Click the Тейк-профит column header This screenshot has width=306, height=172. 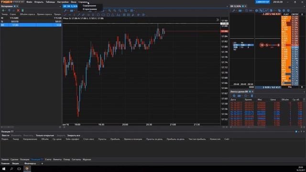72,139
